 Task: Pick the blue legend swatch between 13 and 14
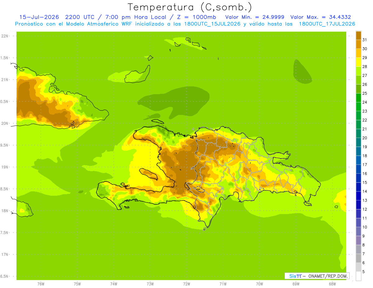[x=358, y=196]
